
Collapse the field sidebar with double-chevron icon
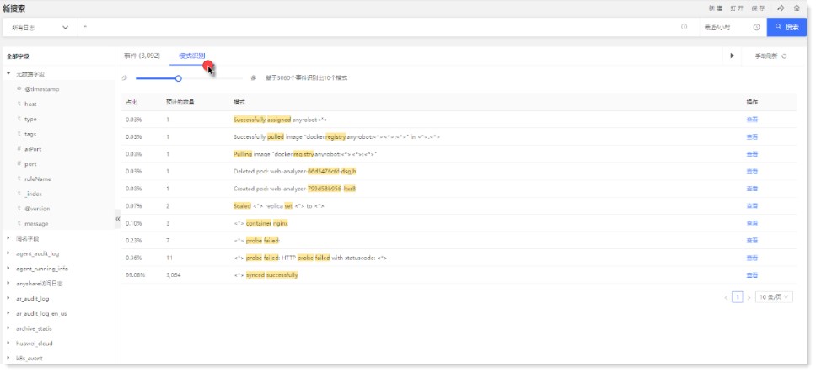pyautogui.click(x=118, y=218)
